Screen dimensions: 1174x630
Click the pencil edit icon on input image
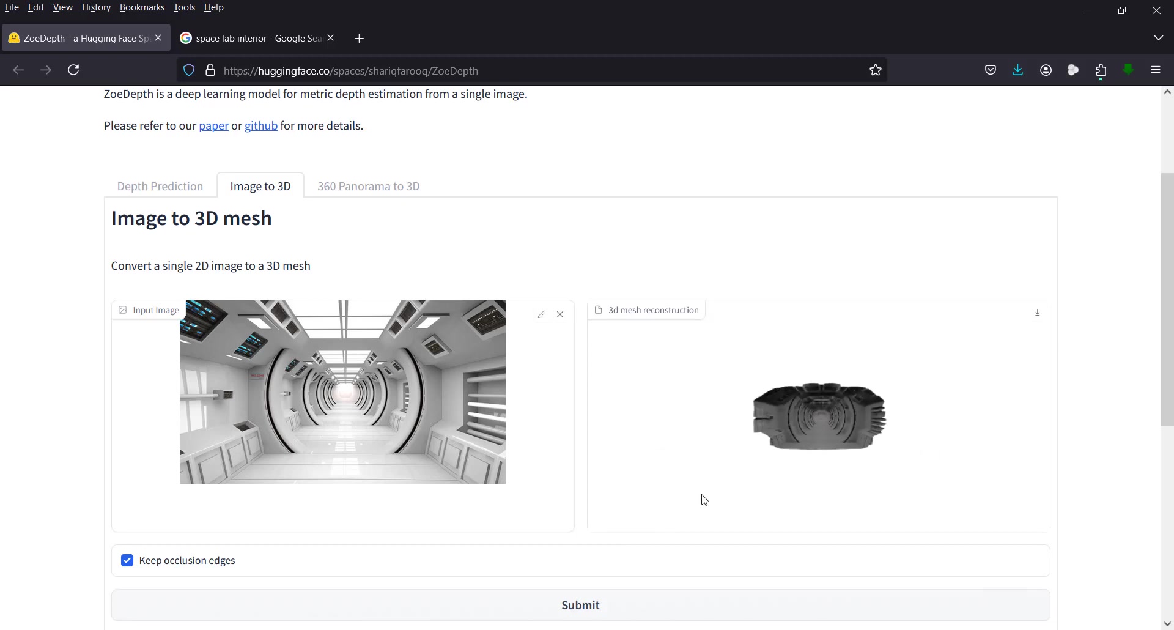(541, 314)
